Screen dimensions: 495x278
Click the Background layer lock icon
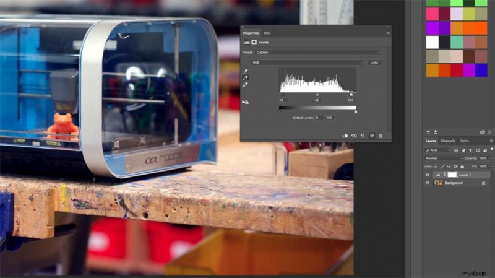coord(484,183)
